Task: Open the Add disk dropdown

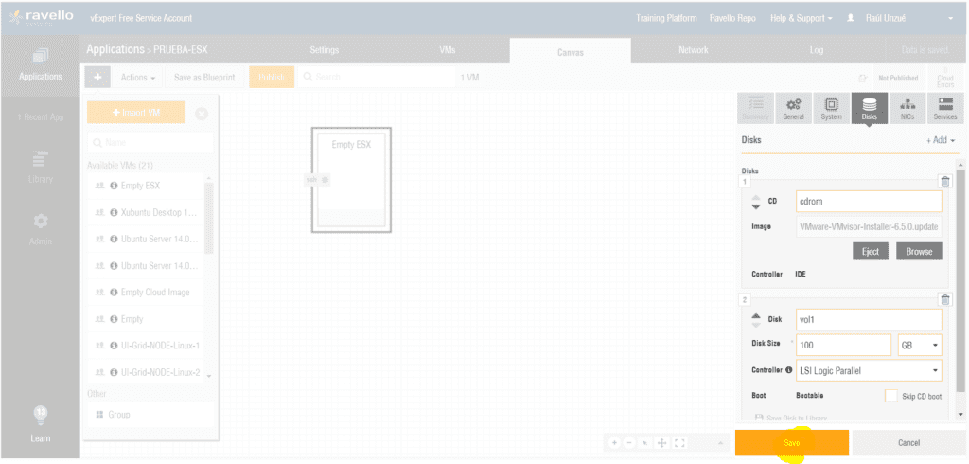Action: pyautogui.click(x=940, y=140)
